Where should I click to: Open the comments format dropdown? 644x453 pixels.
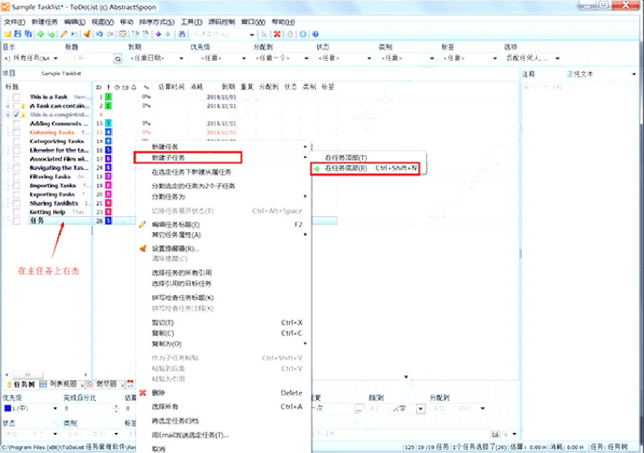tap(633, 74)
